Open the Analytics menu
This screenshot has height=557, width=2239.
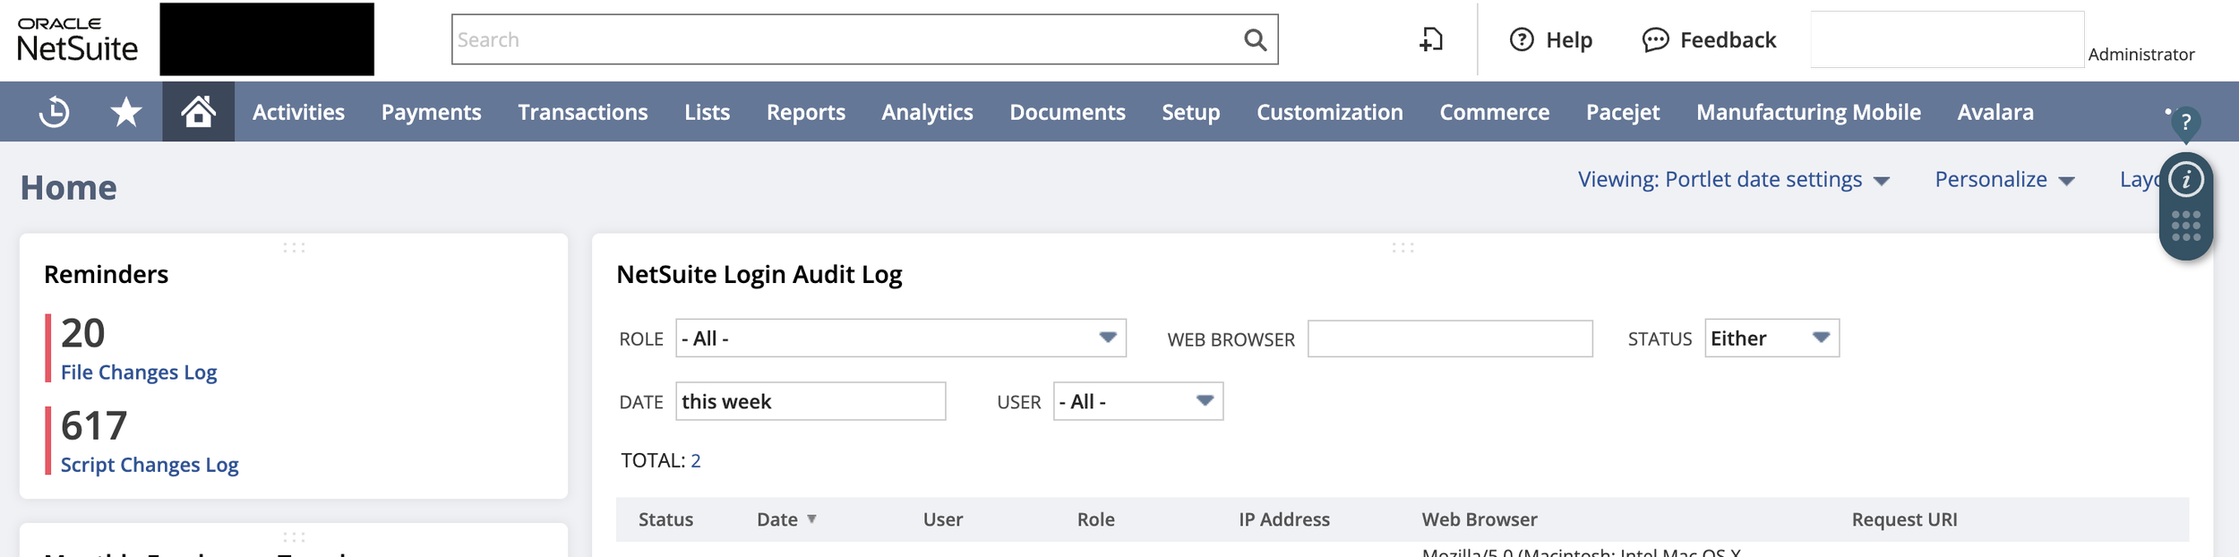tap(927, 112)
